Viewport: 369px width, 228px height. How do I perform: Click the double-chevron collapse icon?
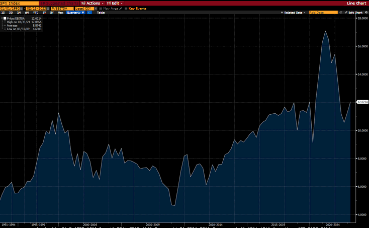pos(340,13)
